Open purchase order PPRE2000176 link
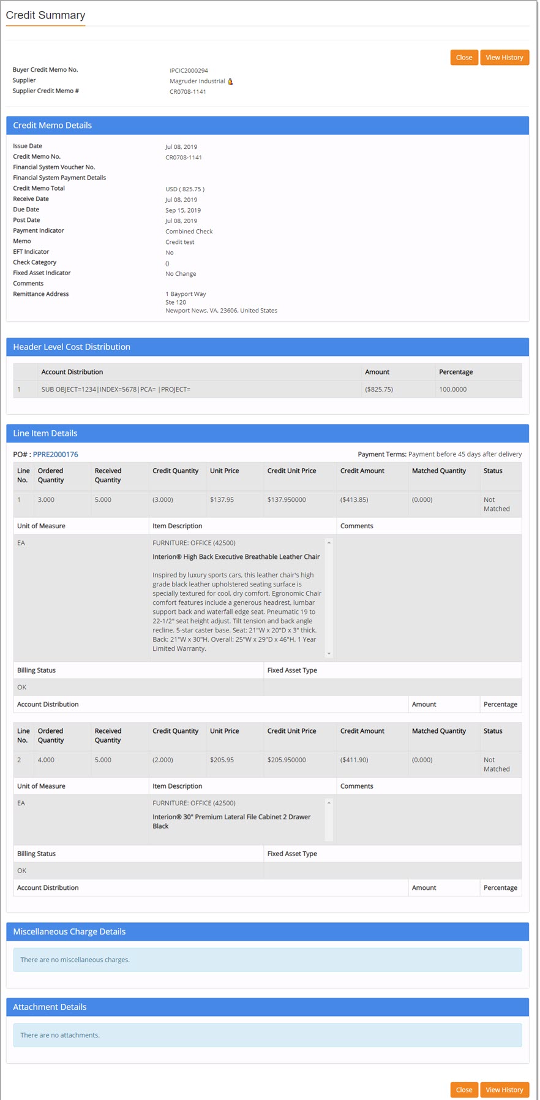The height and width of the screenshot is (1100, 540). 55,455
